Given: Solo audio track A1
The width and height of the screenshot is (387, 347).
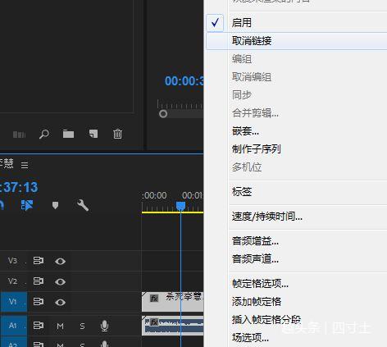Looking at the screenshot, I should (x=82, y=326).
